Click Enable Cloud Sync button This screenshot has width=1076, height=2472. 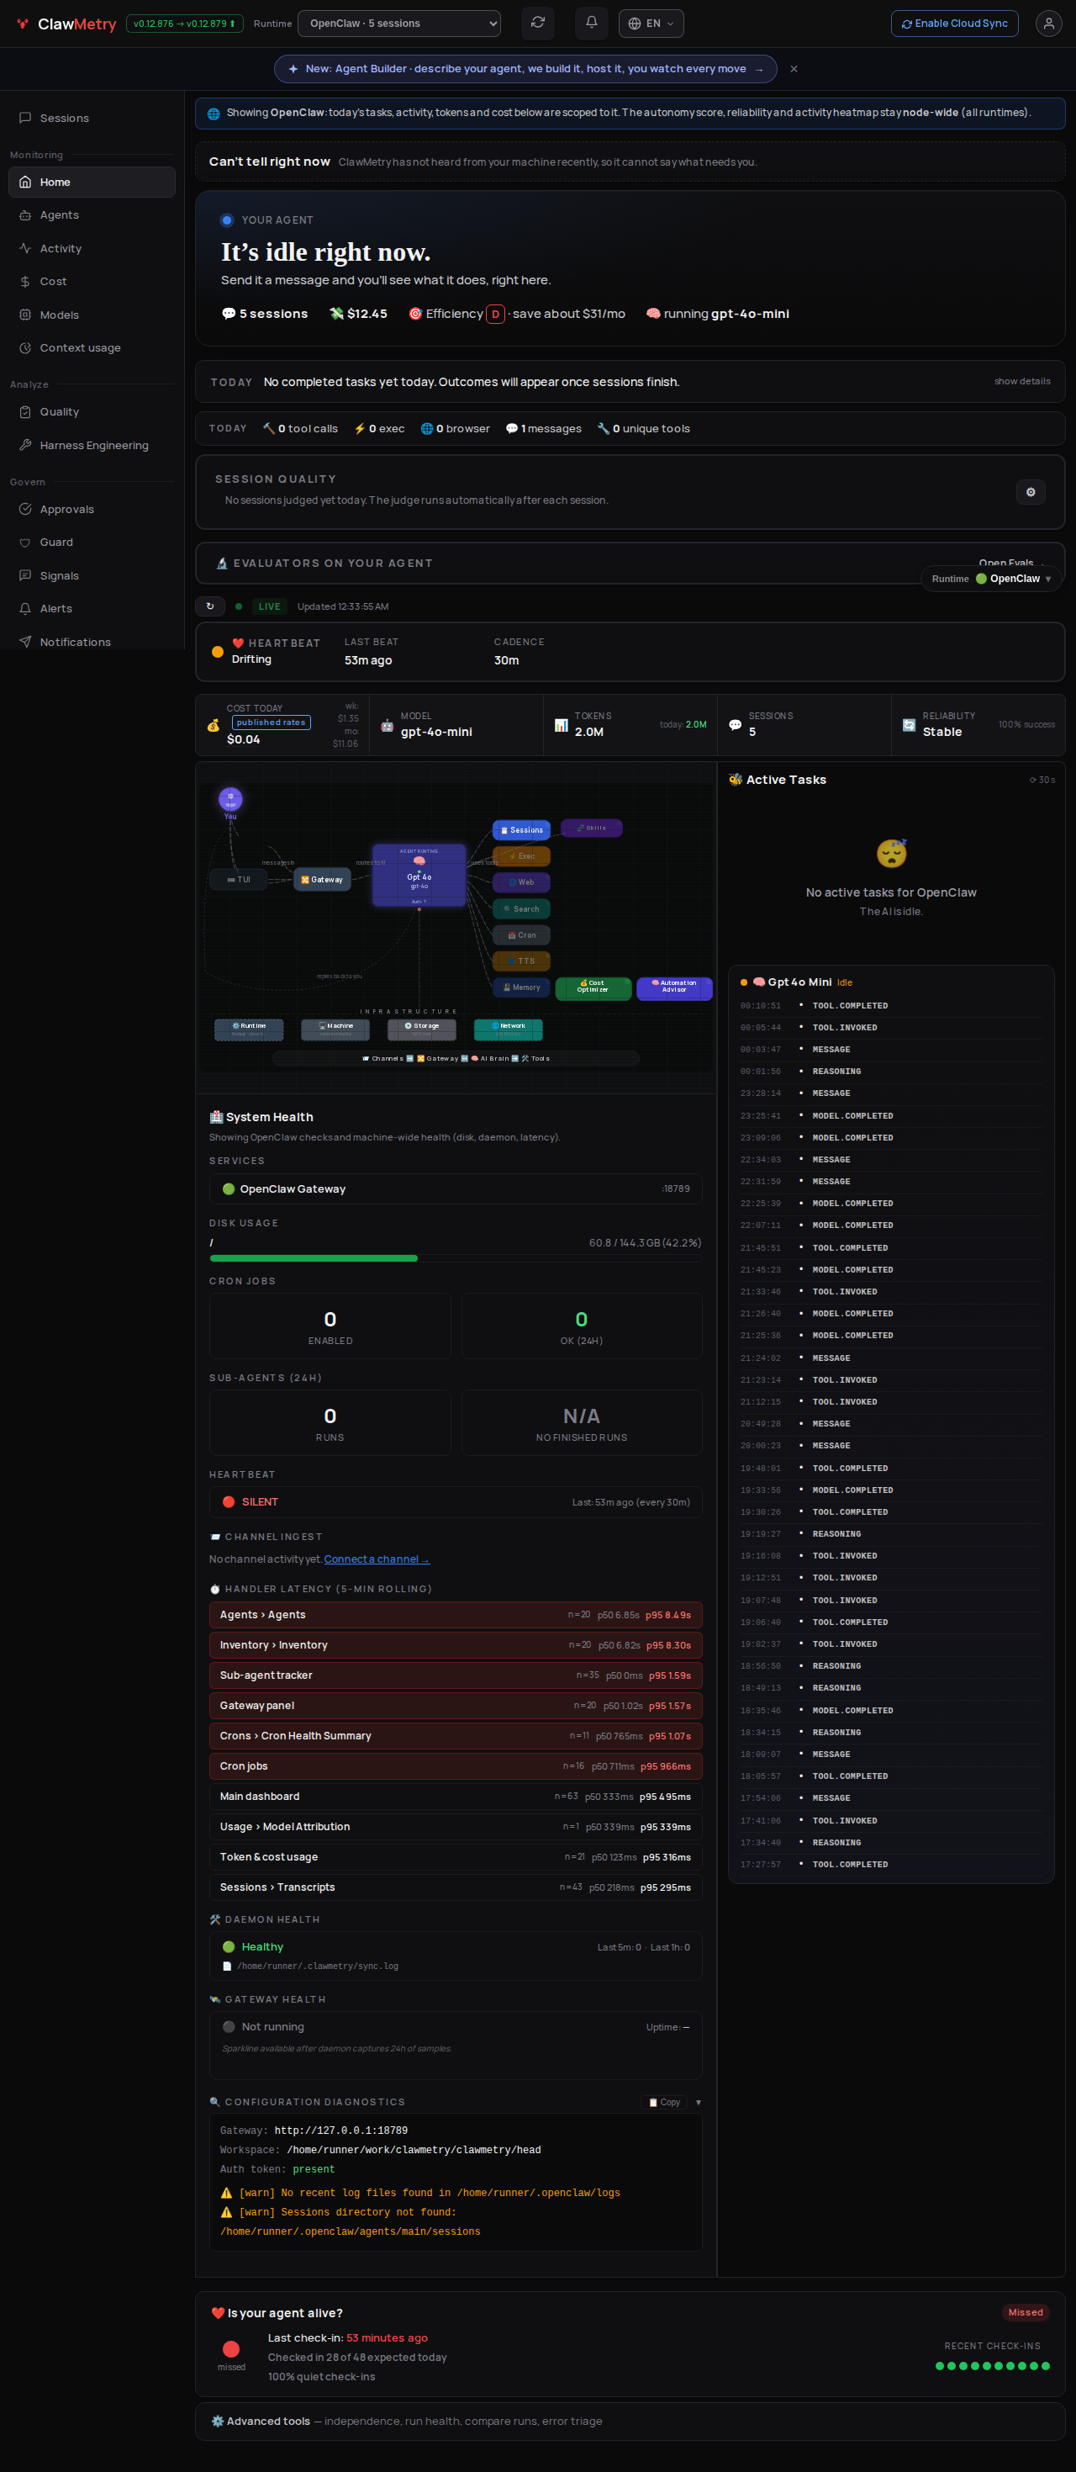pos(954,23)
